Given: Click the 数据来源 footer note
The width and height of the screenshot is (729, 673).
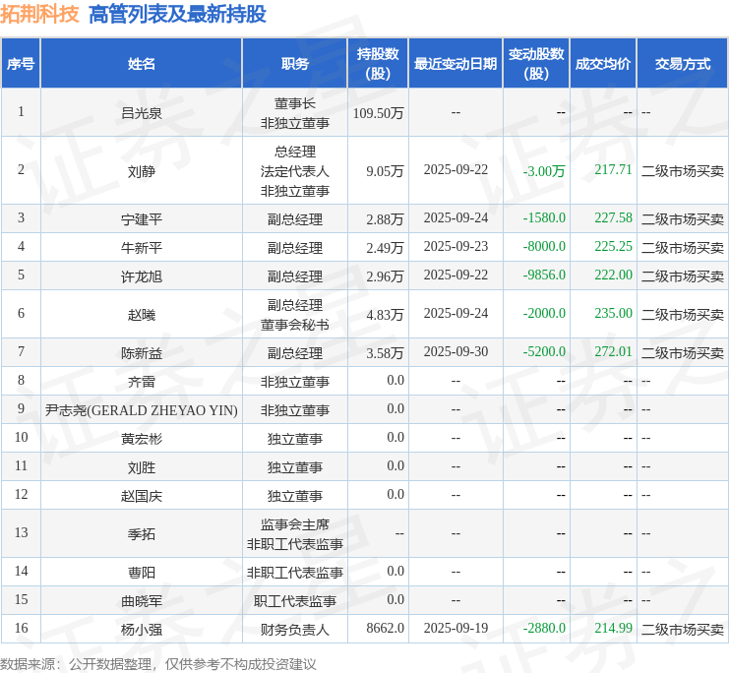Looking at the screenshot, I should 158,664.
